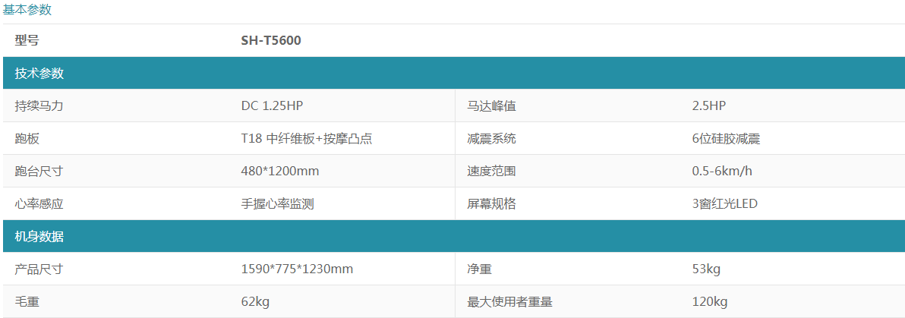Click the 62kg gross weight value
Screen dimensions: 905x318
(256, 302)
